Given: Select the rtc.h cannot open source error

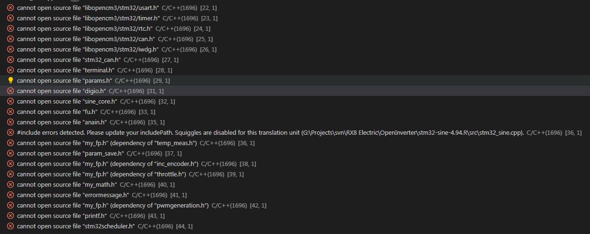Looking at the screenshot, I should pyautogui.click(x=84, y=29).
